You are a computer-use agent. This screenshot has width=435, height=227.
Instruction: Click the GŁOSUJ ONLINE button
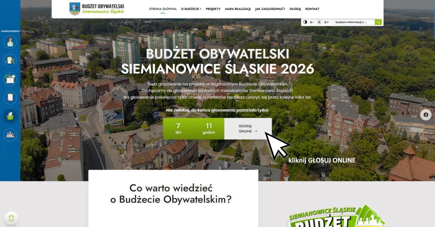(248, 128)
